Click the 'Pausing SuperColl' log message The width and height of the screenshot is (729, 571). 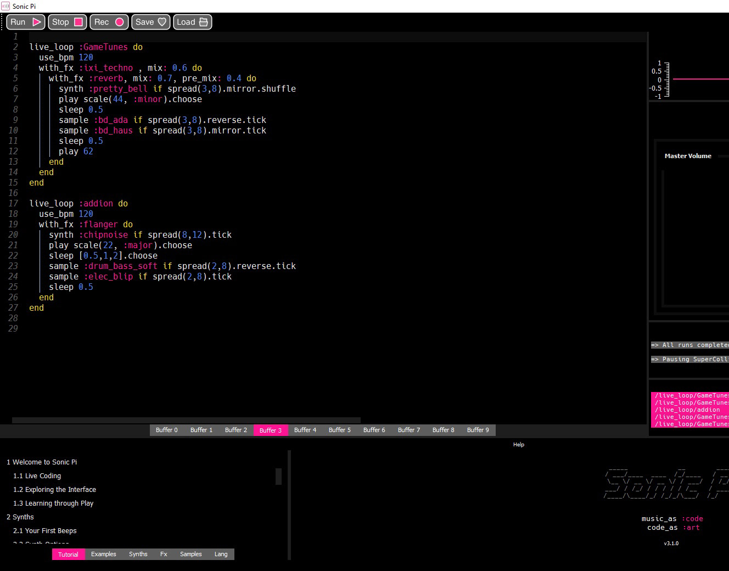[690, 359]
